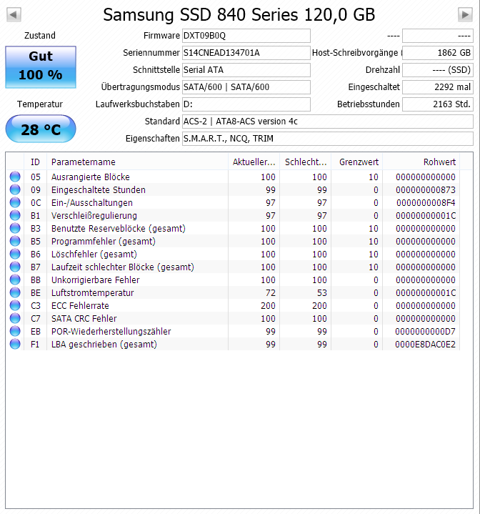Click status orb for Laufzeit schlechter Blöcke row

coord(15,267)
